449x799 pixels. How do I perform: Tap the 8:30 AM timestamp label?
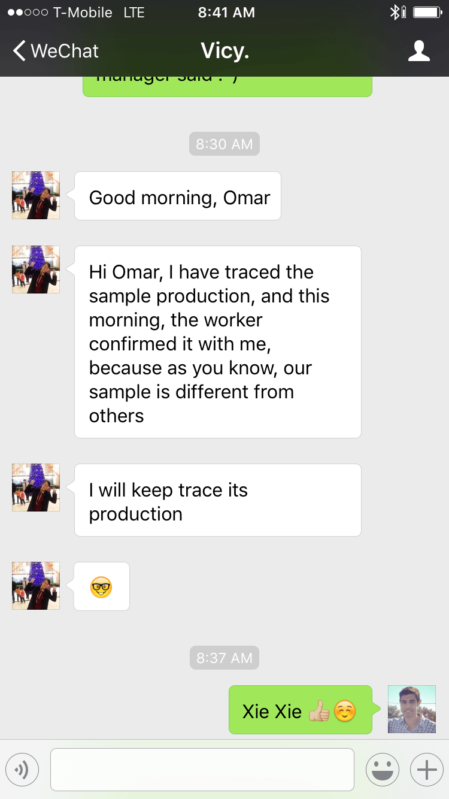click(224, 144)
